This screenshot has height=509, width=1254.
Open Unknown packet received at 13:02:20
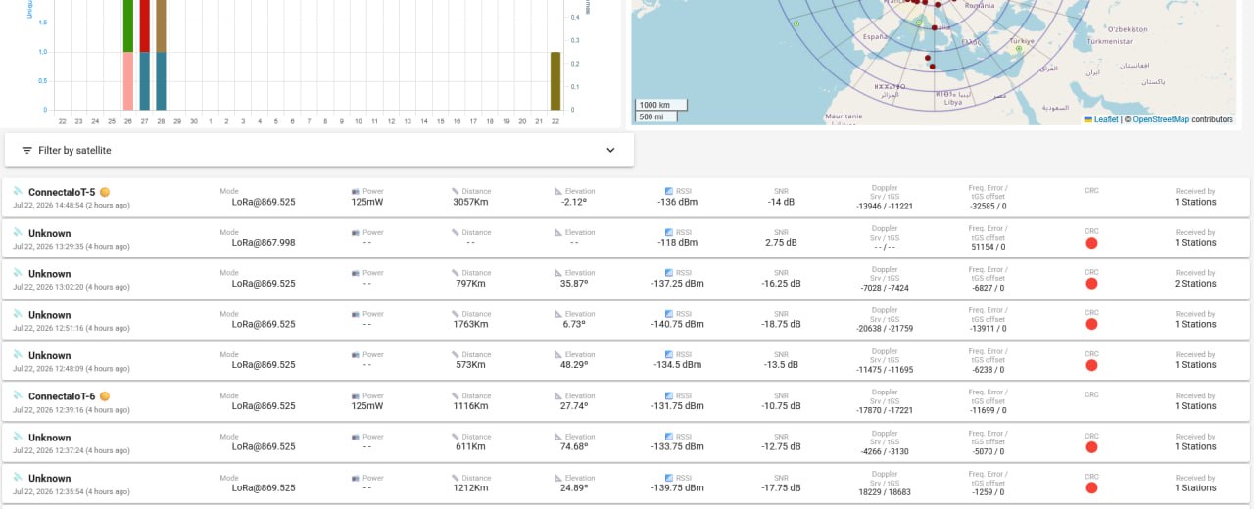pyautogui.click(x=49, y=274)
